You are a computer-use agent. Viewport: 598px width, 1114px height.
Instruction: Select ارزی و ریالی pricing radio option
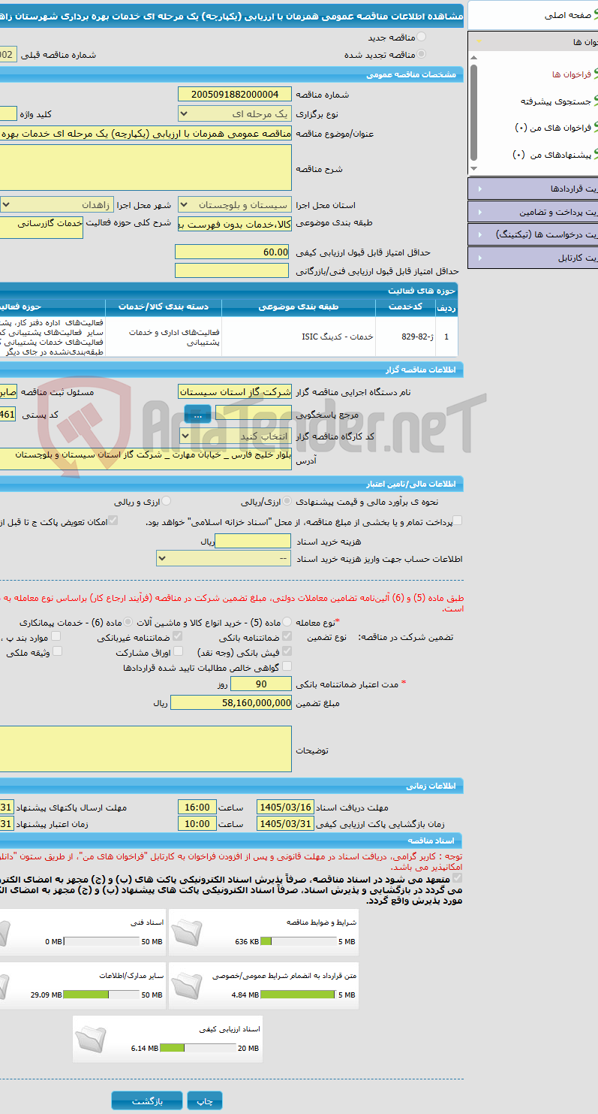coord(167,501)
